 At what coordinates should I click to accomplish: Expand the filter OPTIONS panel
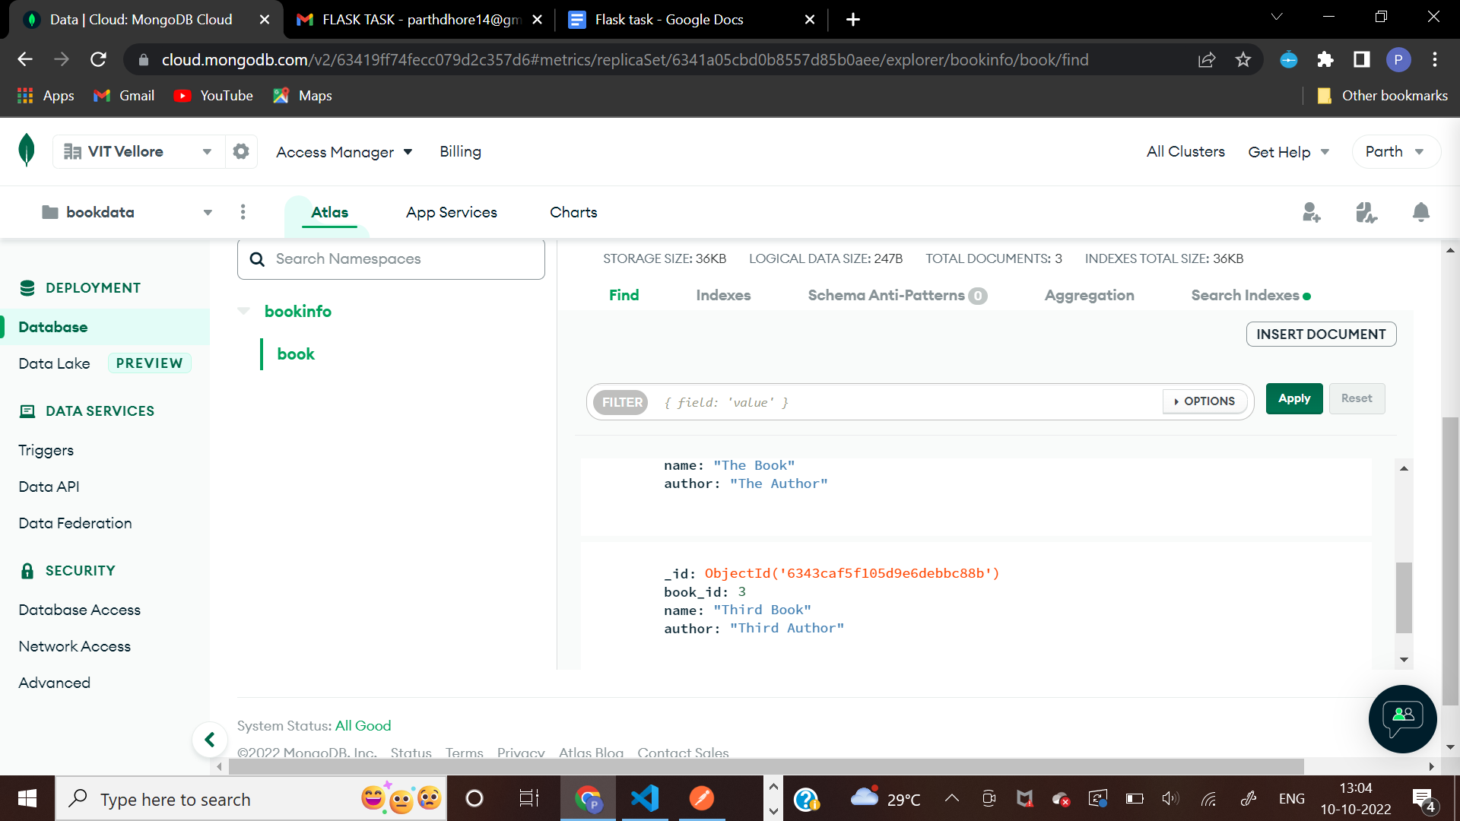[x=1204, y=401]
